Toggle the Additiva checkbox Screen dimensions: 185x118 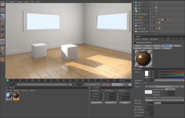point(146,83)
